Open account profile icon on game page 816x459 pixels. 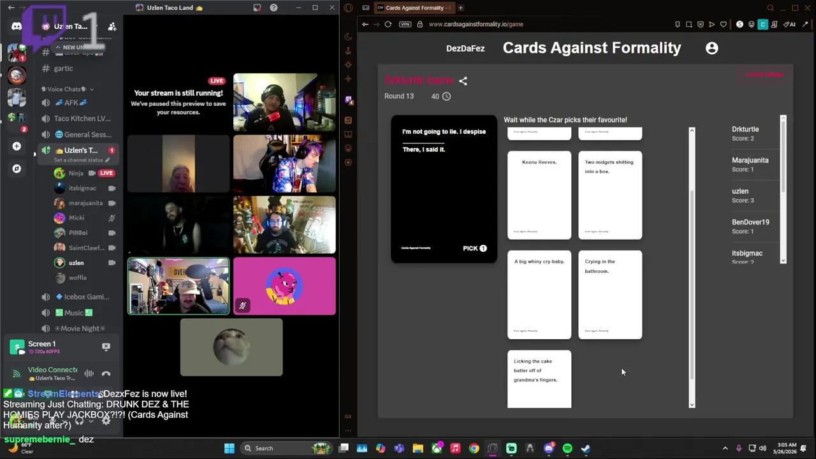pyautogui.click(x=712, y=48)
